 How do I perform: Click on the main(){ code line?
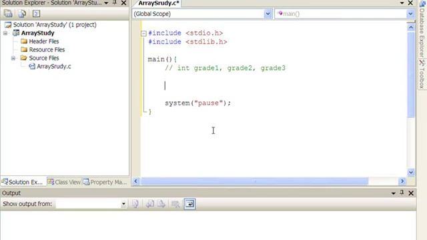[162, 59]
